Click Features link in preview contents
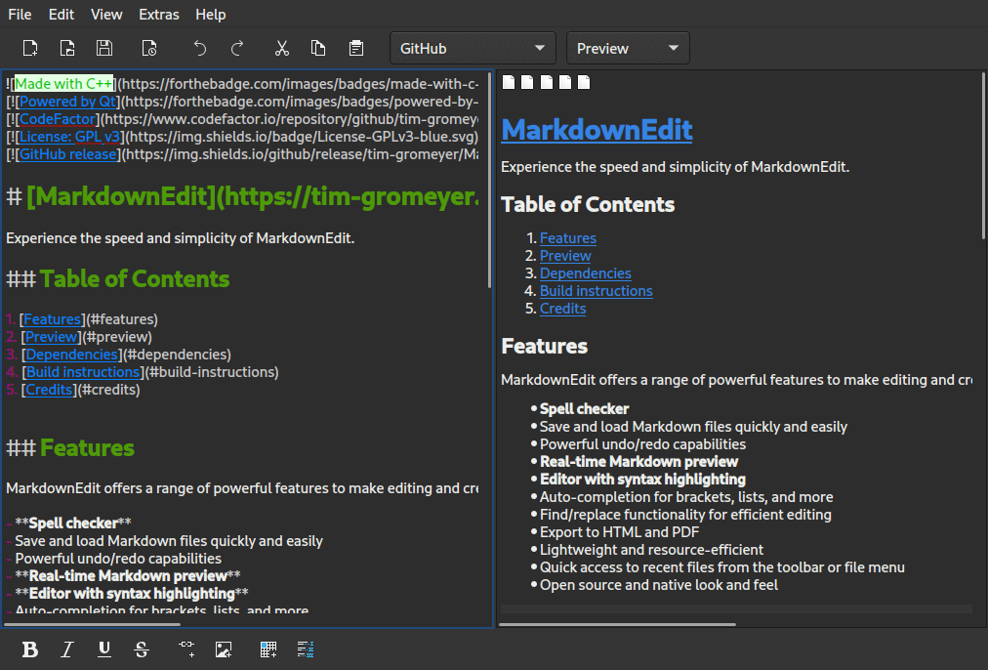Viewport: 988px width, 670px height. click(568, 238)
